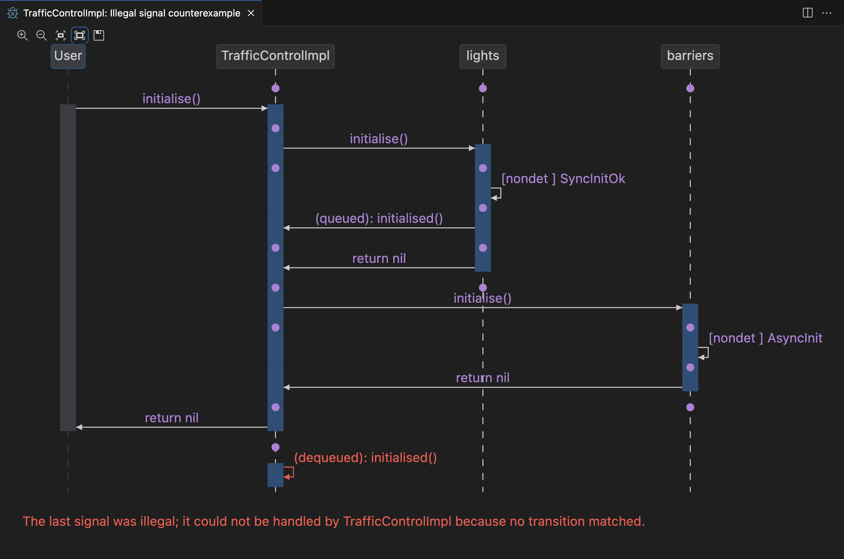Click the zoom in magnifier icon
Viewport: 844px width, 559px height.
coord(22,35)
